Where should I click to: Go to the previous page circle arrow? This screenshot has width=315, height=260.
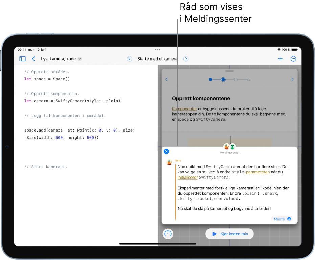[x=130, y=59]
